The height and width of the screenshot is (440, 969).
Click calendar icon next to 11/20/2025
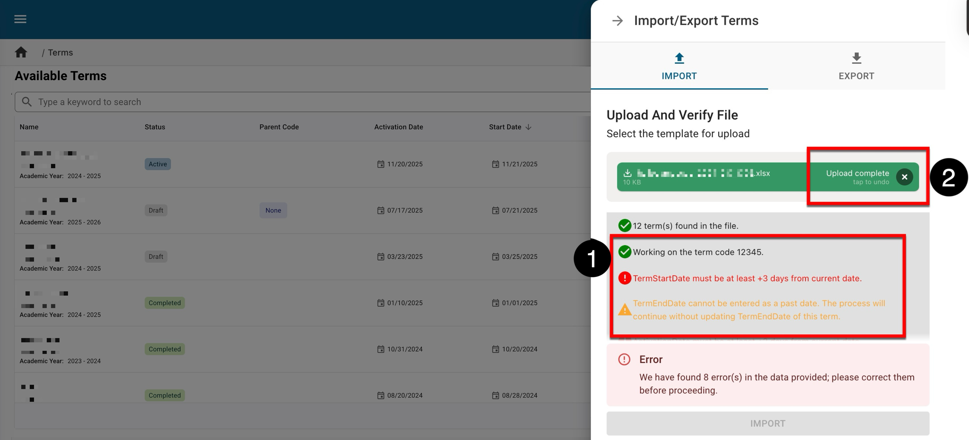[381, 164]
